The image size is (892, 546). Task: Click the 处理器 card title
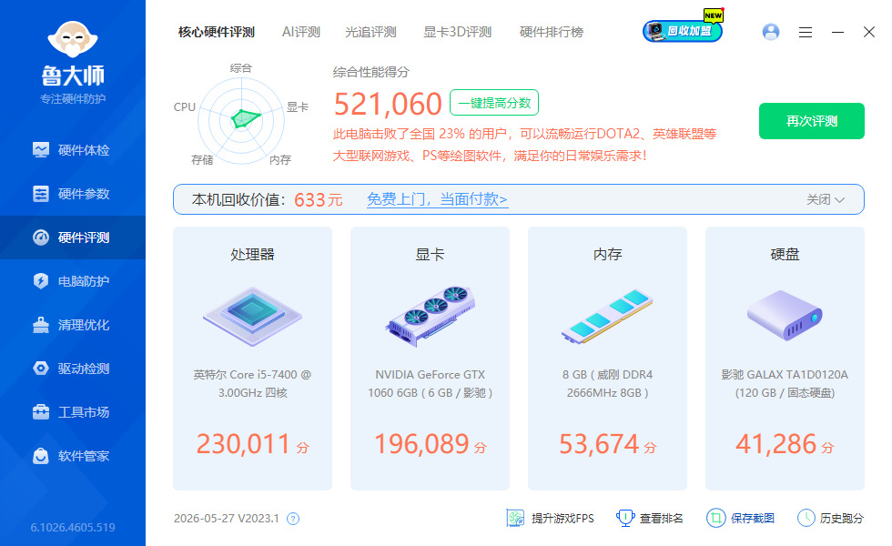[x=253, y=254]
